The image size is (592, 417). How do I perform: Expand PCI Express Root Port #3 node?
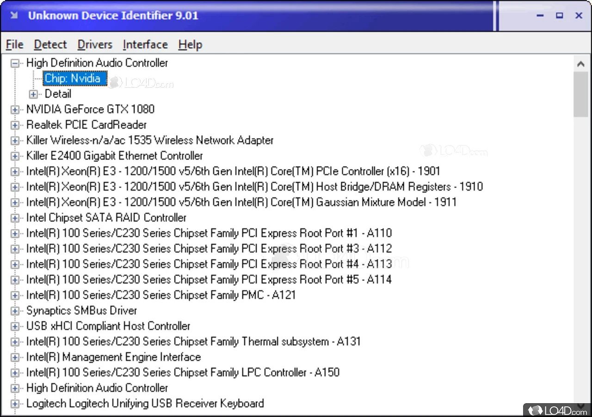point(15,249)
